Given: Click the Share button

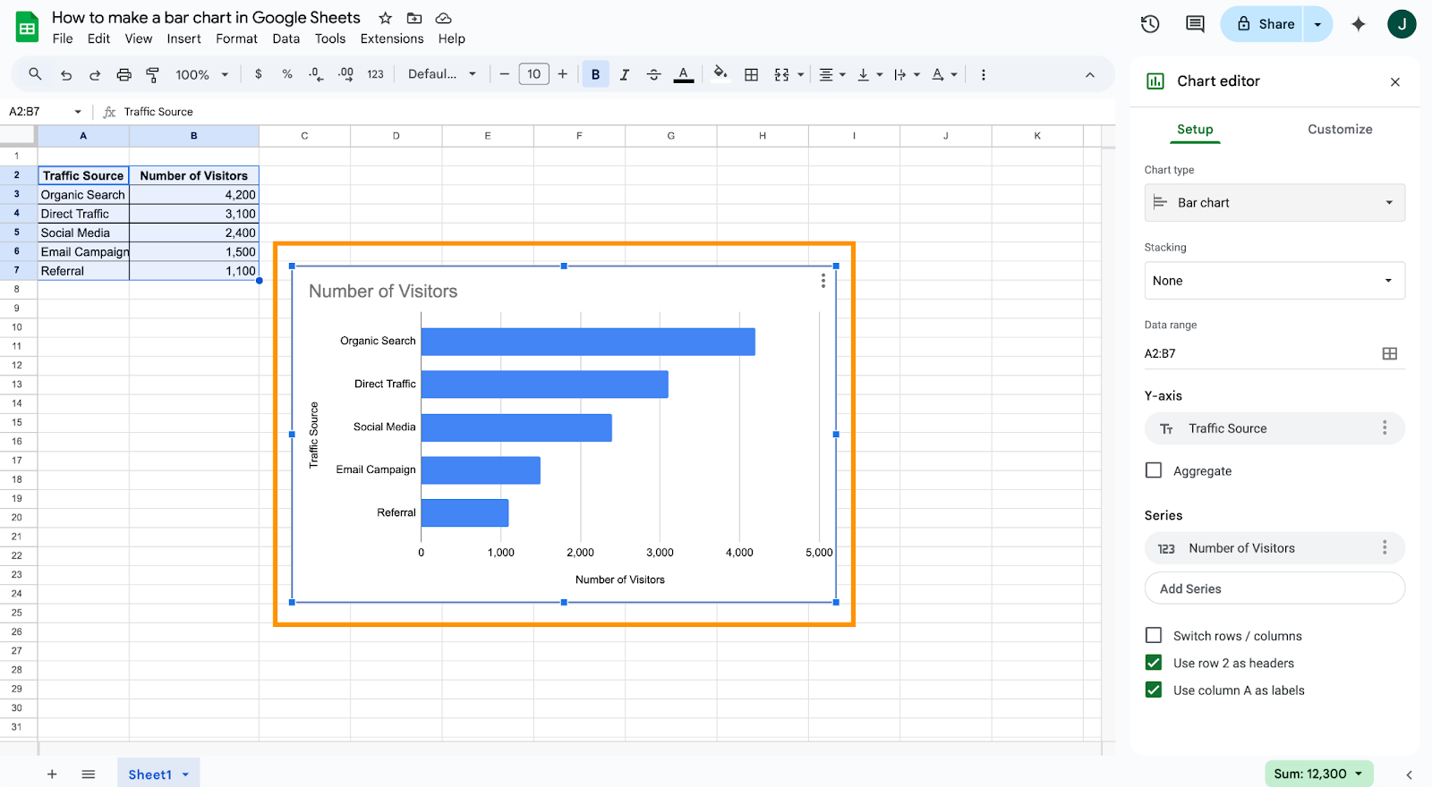Looking at the screenshot, I should 1266,24.
